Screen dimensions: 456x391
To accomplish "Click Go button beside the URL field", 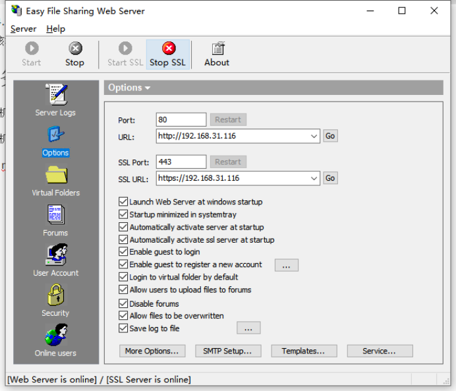I will click(x=330, y=136).
